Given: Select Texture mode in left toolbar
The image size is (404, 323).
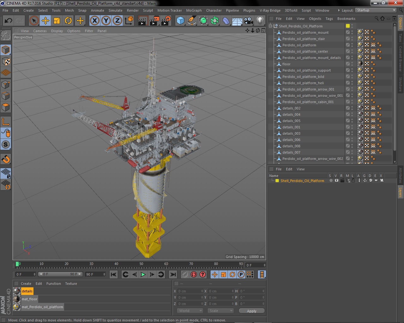Looking at the screenshot, I should click(6, 61).
